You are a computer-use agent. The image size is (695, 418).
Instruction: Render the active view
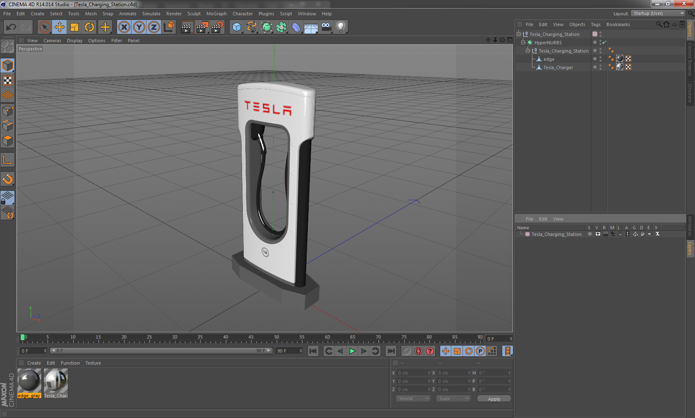click(187, 27)
